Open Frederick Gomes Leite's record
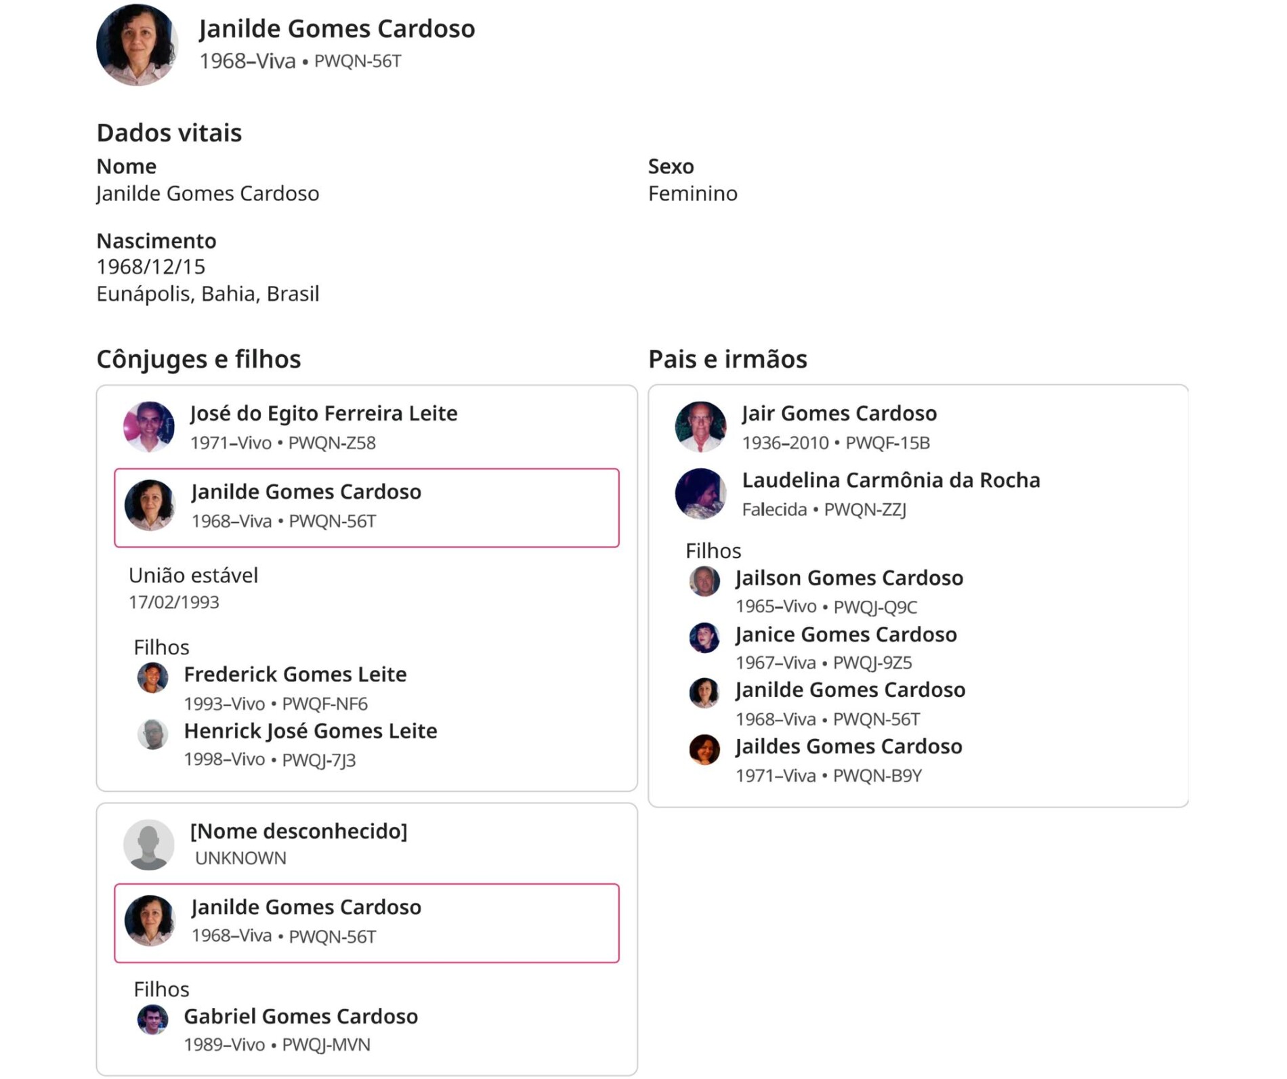This screenshot has height=1079, width=1287. pos(295,675)
